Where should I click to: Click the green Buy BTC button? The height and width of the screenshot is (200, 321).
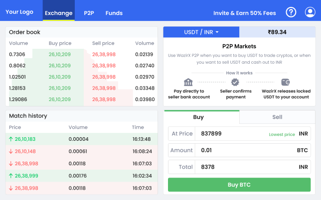coord(239,185)
